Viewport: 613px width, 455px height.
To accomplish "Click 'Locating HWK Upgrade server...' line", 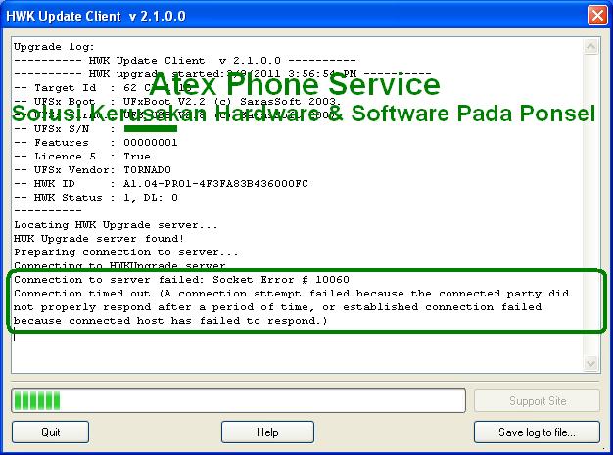I will pos(116,225).
